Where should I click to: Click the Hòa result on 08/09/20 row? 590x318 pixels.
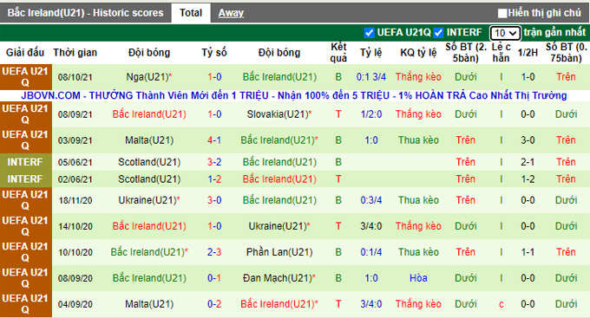[418, 278]
